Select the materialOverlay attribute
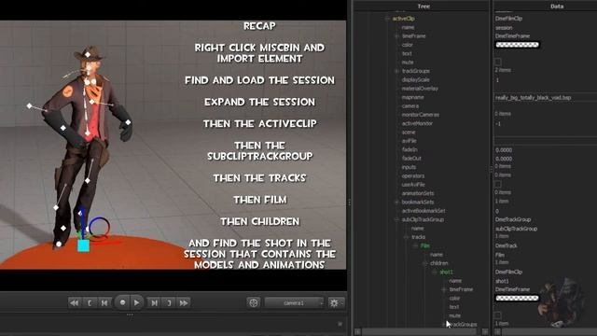 pos(420,89)
